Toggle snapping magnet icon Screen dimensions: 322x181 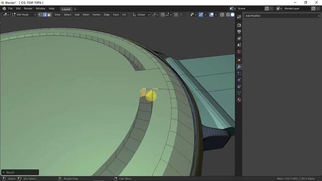(x=163, y=15)
